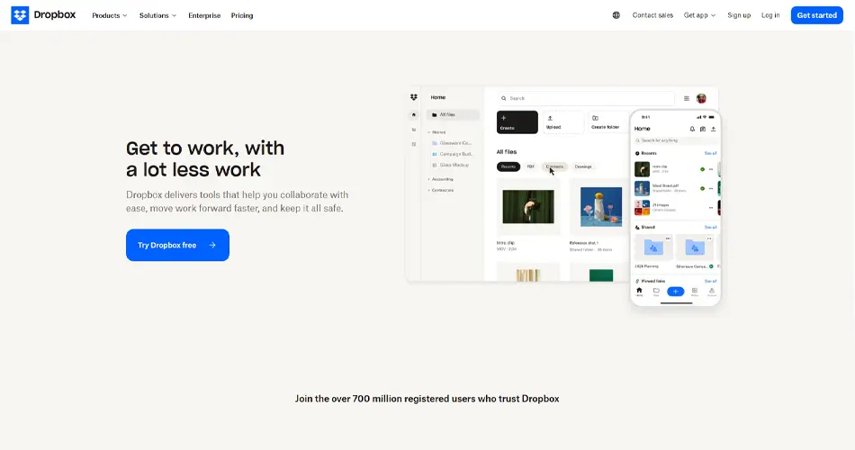Click the Upload tile in the mockup
855x450 pixels.
[x=562, y=122]
